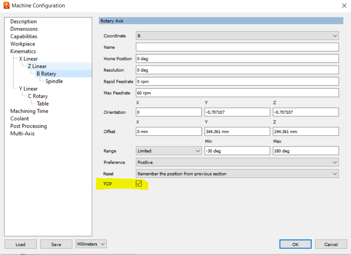
Task: Open the Preference dropdown set to Positive
Action: coord(237,162)
